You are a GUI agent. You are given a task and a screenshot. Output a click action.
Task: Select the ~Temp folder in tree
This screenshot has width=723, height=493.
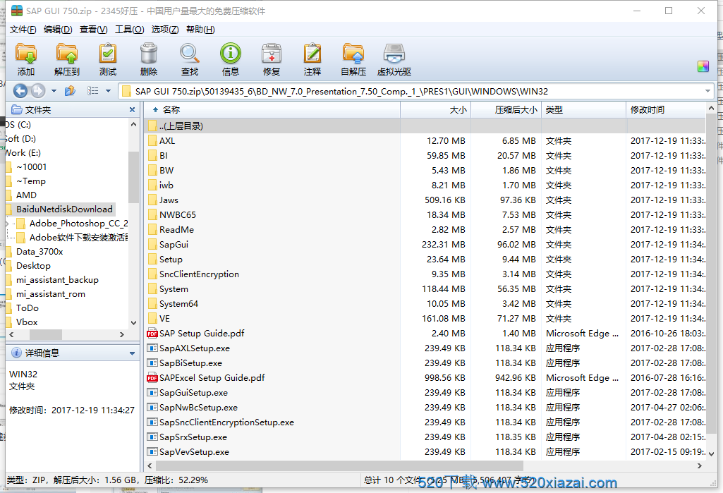31,181
